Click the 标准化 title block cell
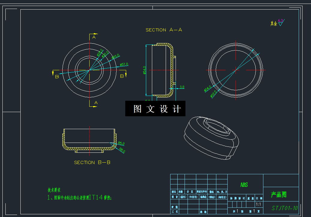Image resolution: width=311 pixels, height=217 pixels. click(x=203, y=197)
